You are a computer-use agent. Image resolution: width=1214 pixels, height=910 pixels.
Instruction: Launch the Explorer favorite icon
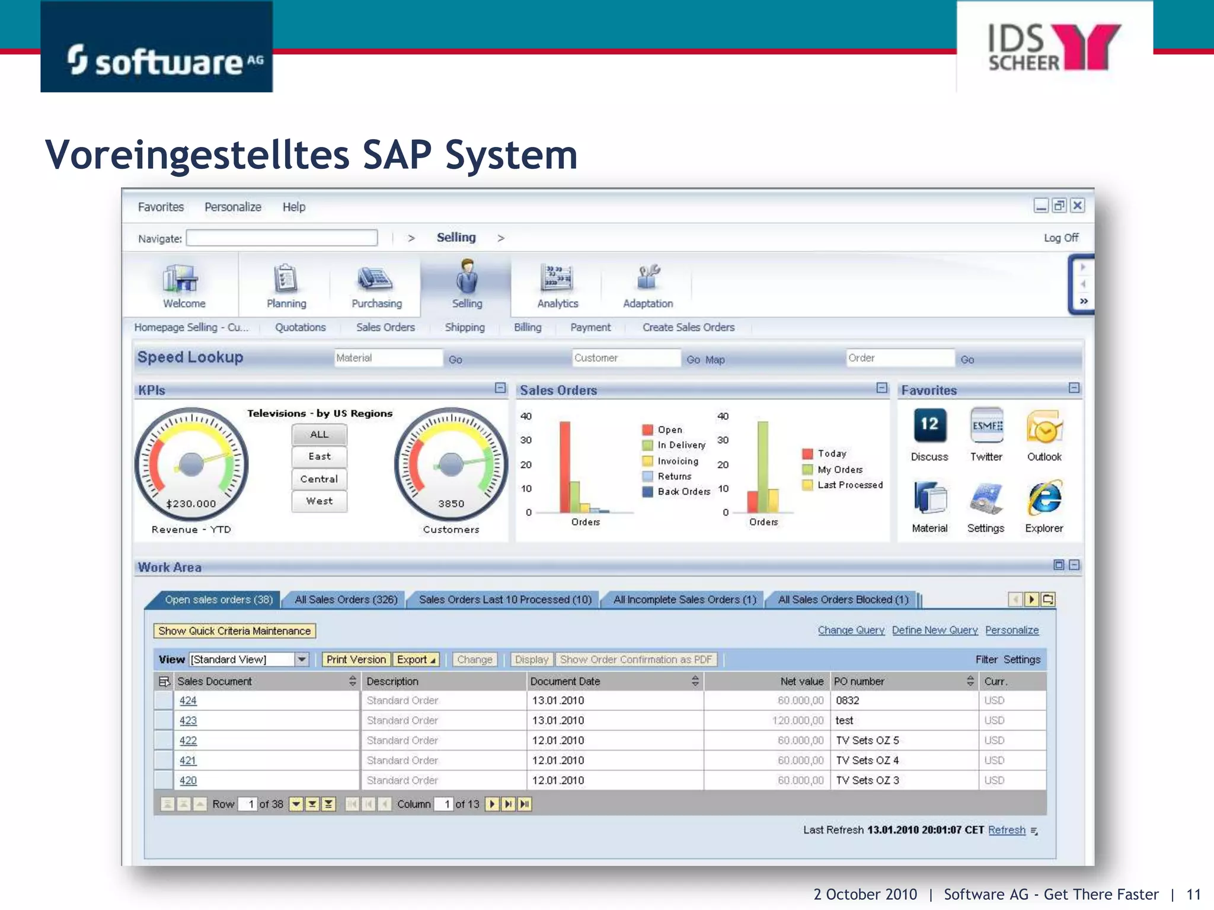1044,499
